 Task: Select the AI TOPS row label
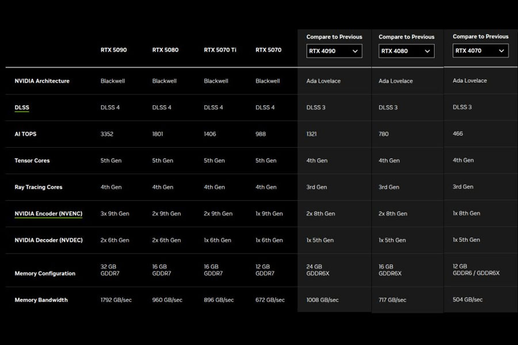[x=25, y=134]
